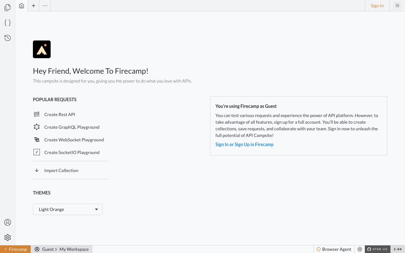
Task: Click the HTTP Rest API icon
Action: pos(37,114)
